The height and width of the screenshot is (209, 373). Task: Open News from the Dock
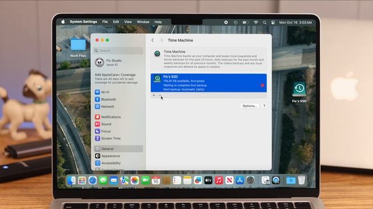point(229,181)
